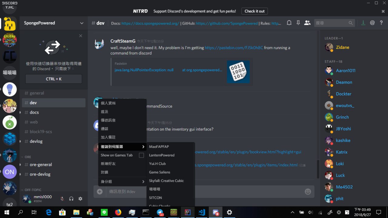Select 傳送訊息 in context menu
Image resolution: width=388 pixels, height=218 pixels.
[122, 120]
